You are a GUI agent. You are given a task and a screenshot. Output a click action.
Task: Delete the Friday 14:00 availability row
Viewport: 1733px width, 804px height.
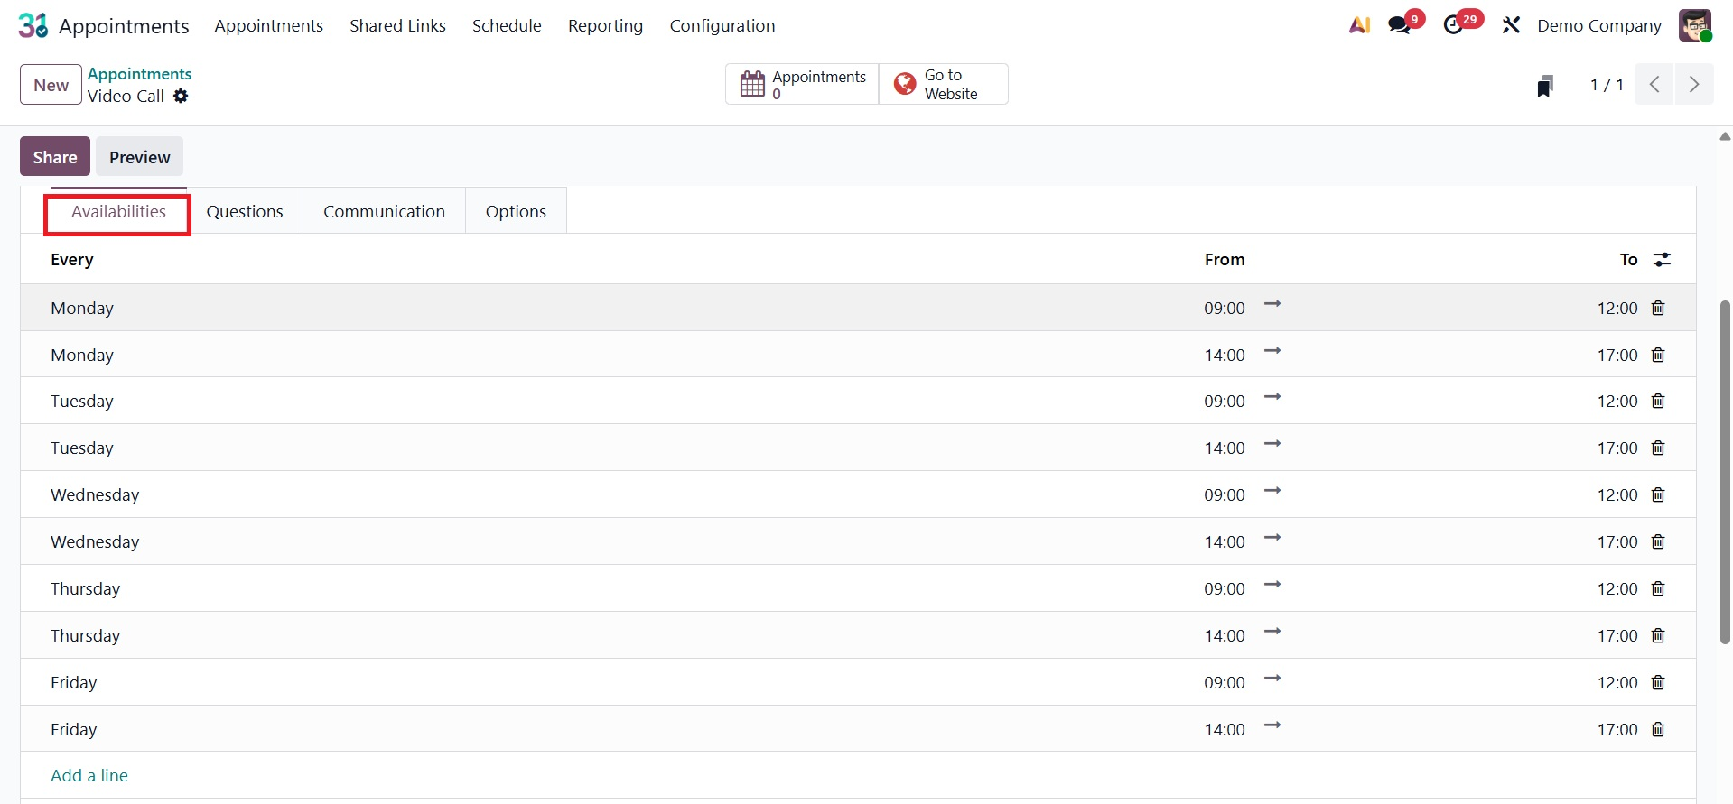pos(1658,730)
